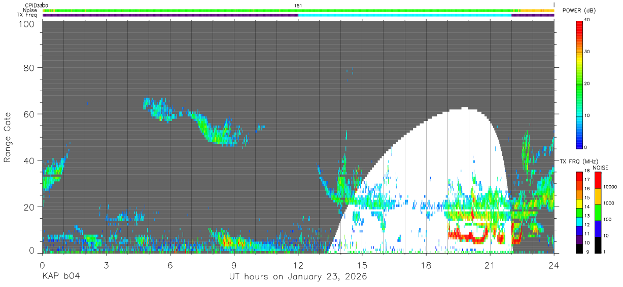
Task: Pick the blue swatch in the noise legend
Action: 597,229
